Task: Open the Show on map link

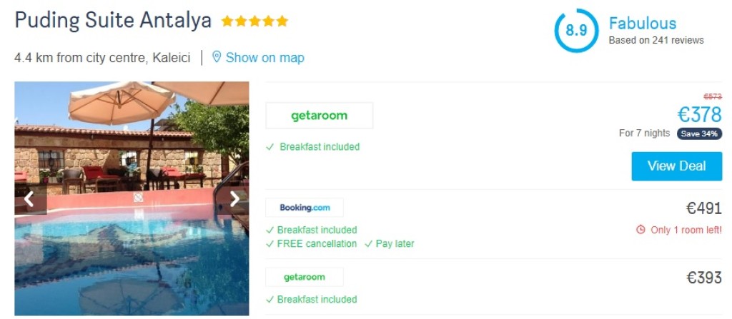Action: [x=264, y=58]
